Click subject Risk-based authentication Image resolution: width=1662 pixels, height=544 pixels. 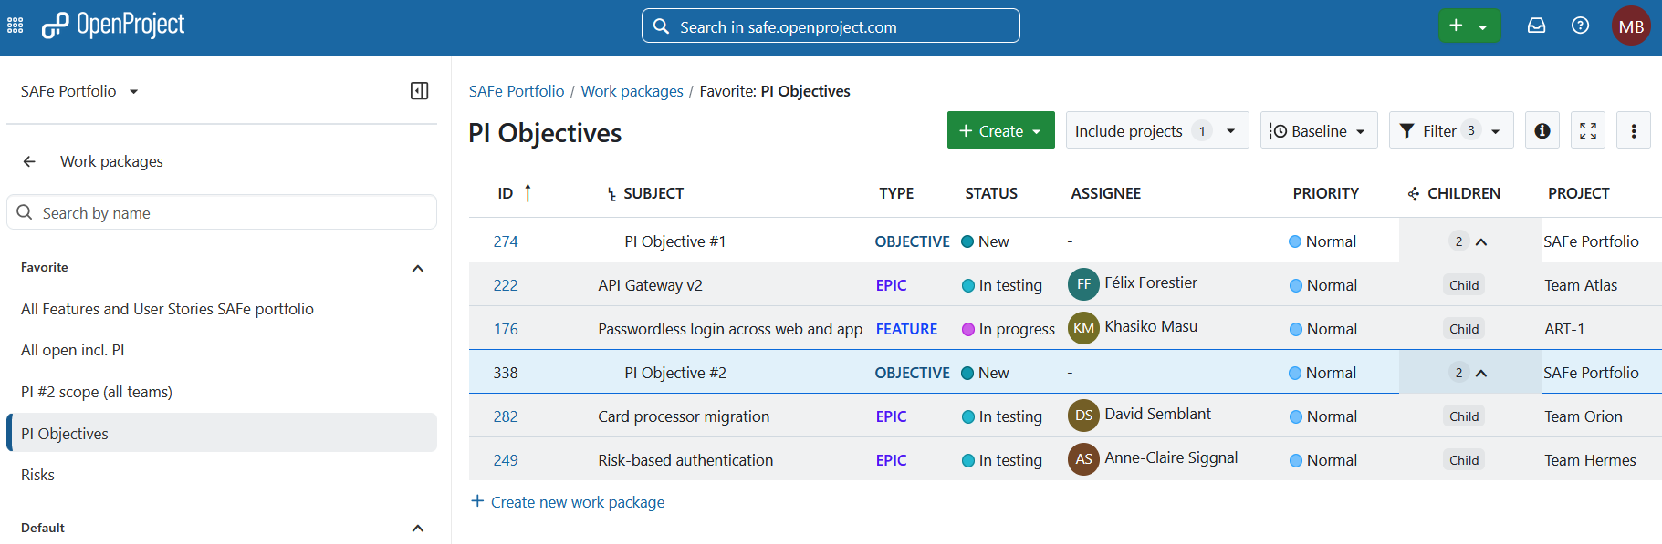(685, 460)
